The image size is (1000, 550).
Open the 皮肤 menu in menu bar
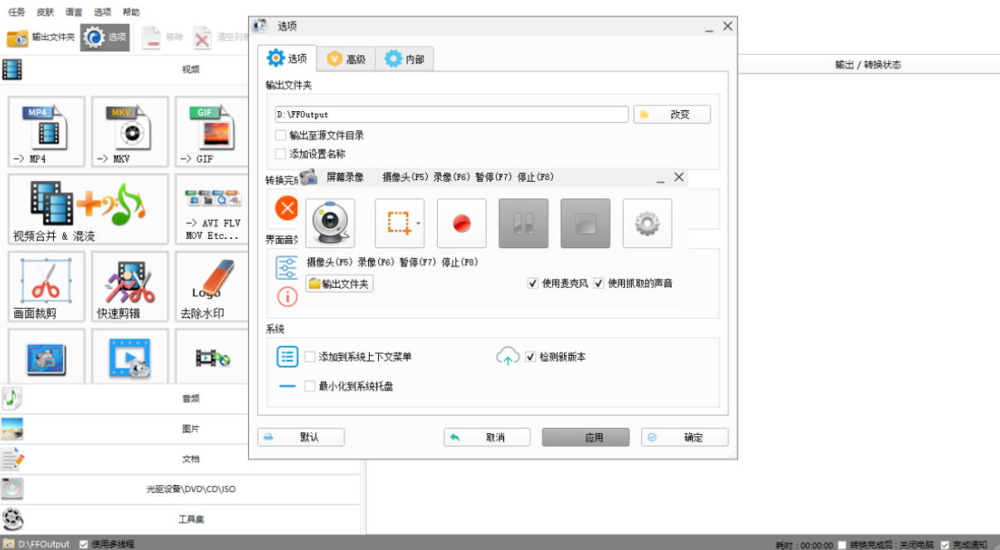pos(45,12)
